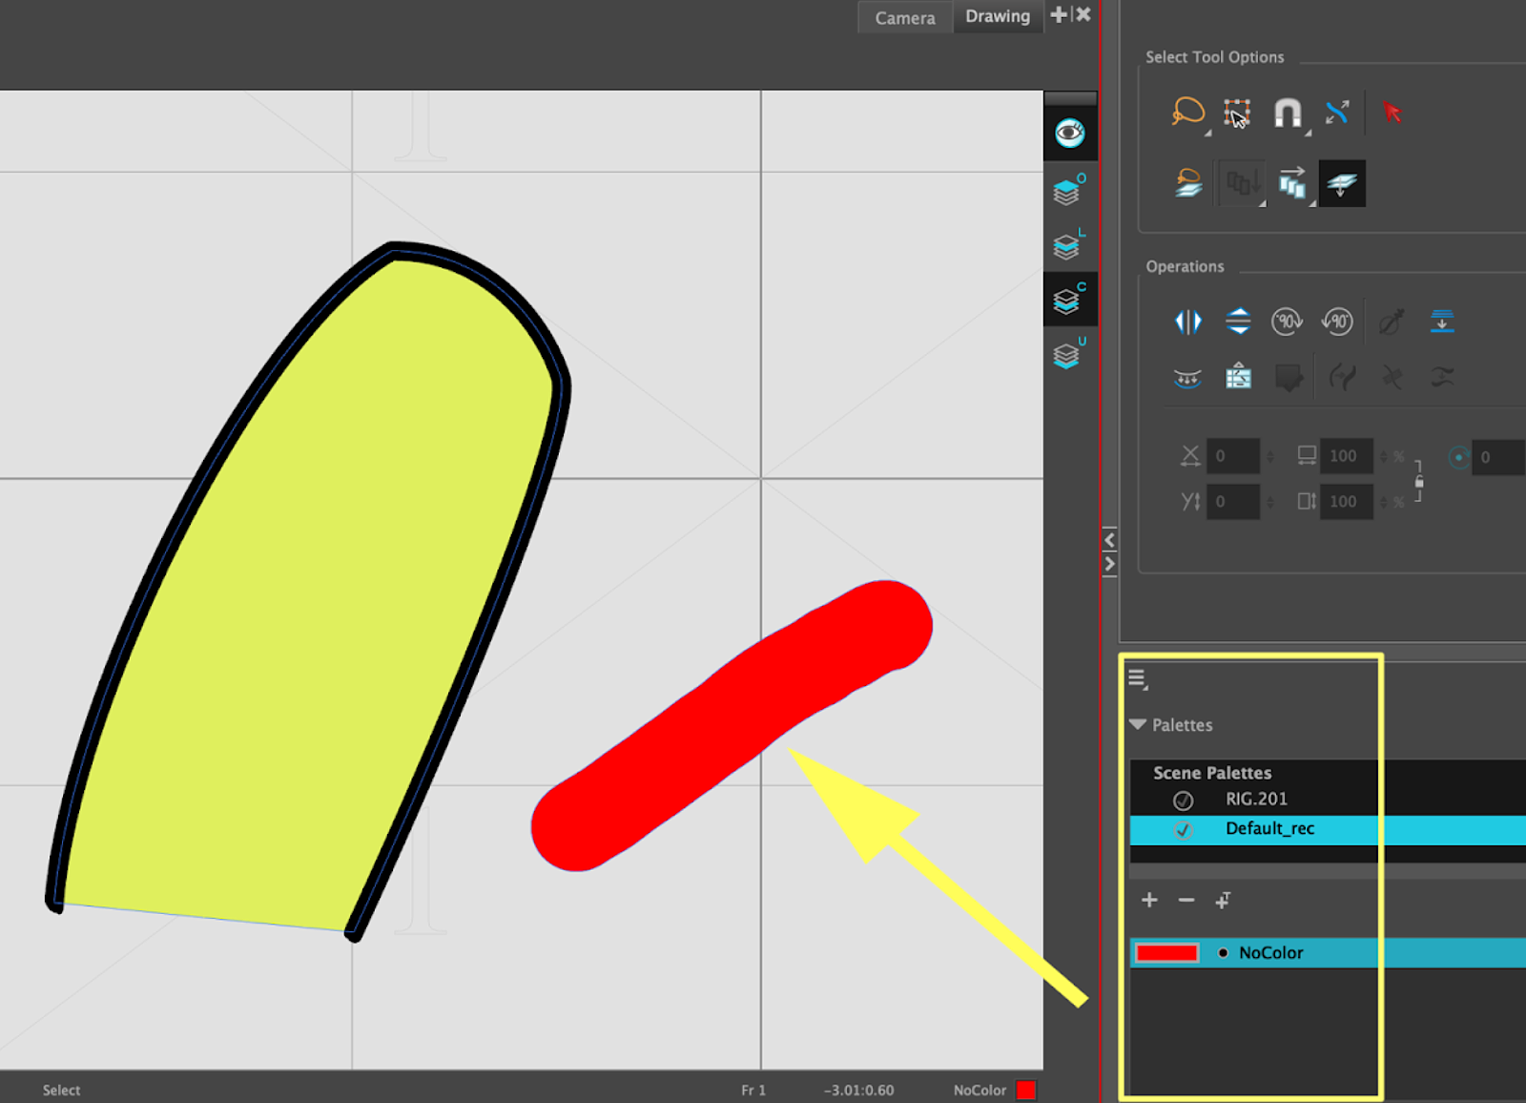Collapse the Palettes section triangle

click(x=1138, y=724)
